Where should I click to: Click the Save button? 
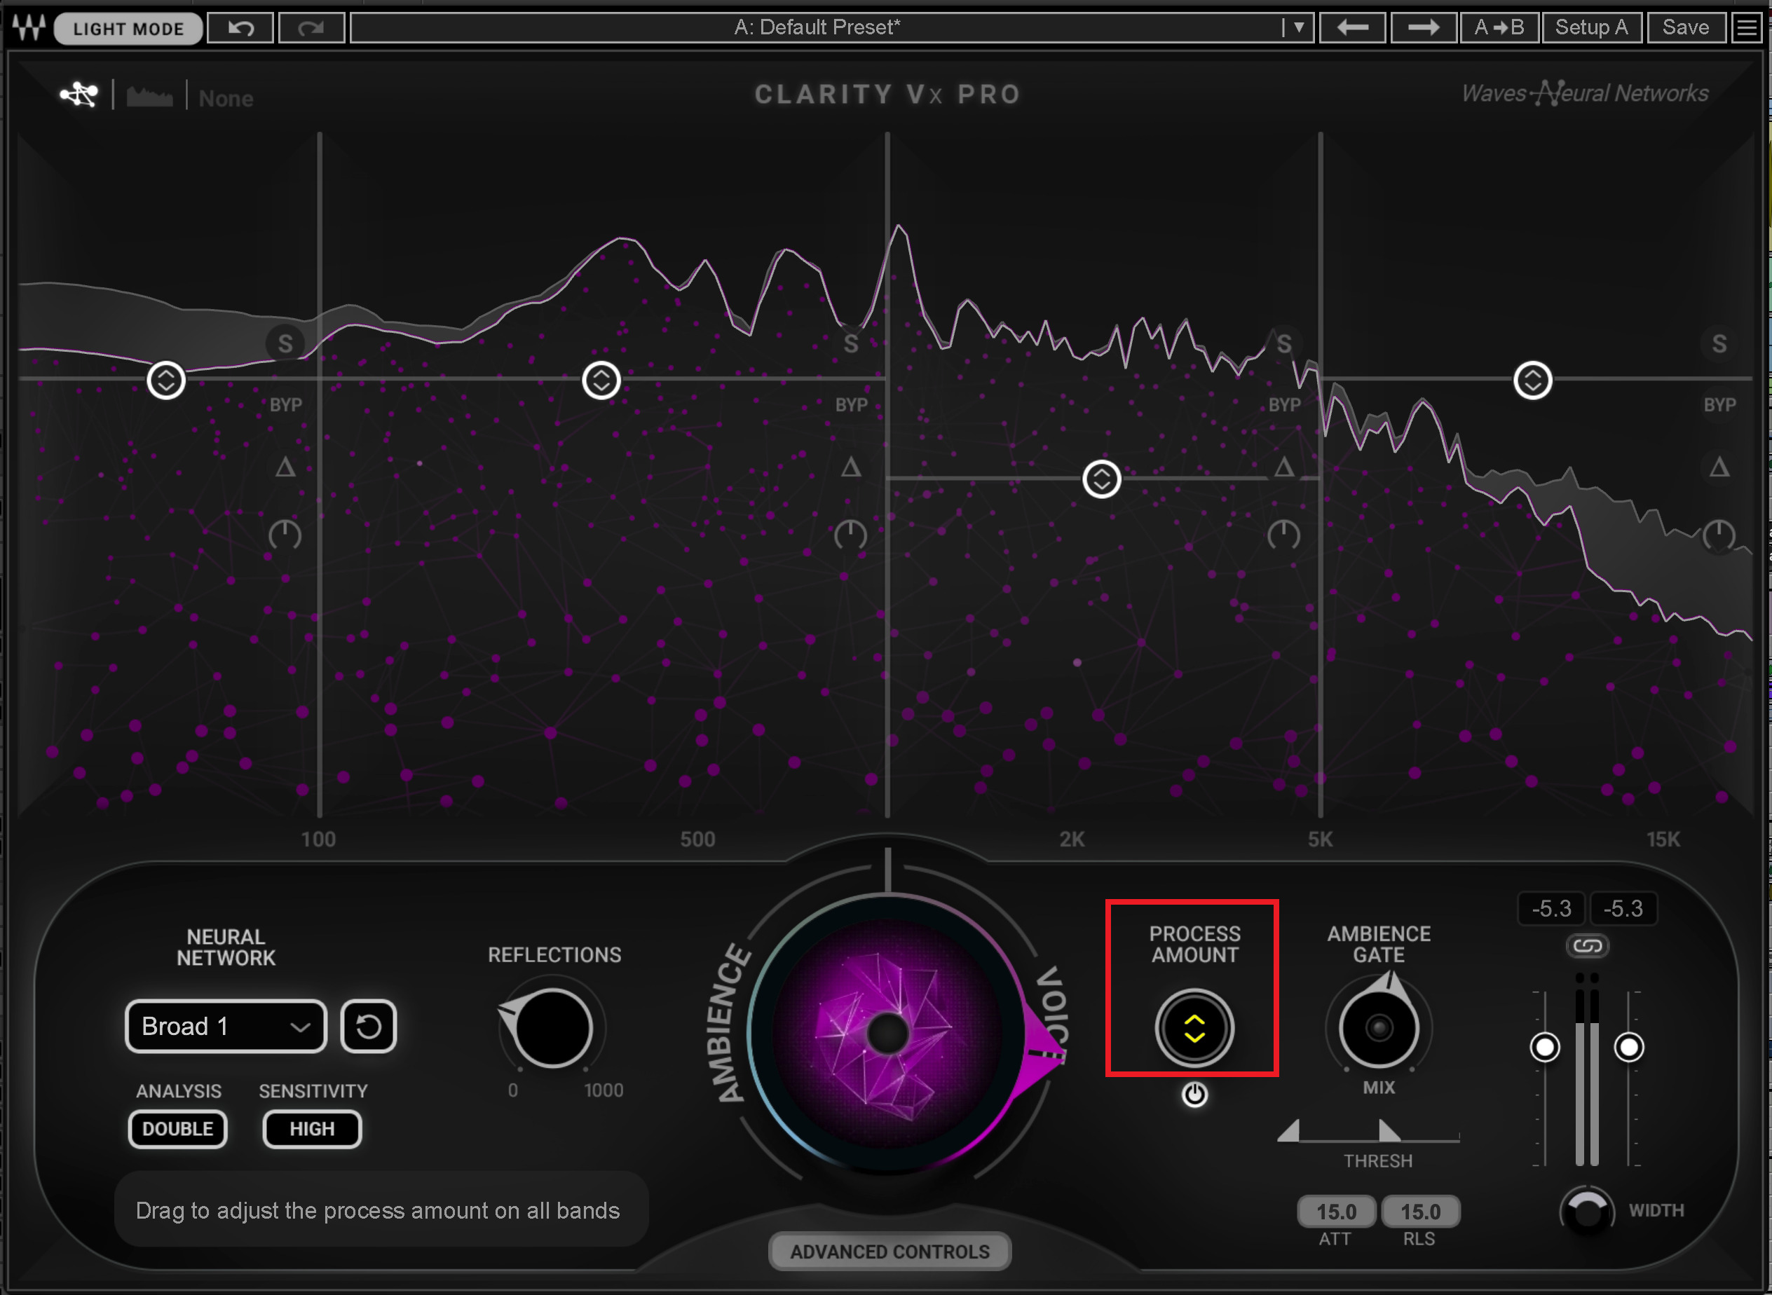pos(1686,28)
